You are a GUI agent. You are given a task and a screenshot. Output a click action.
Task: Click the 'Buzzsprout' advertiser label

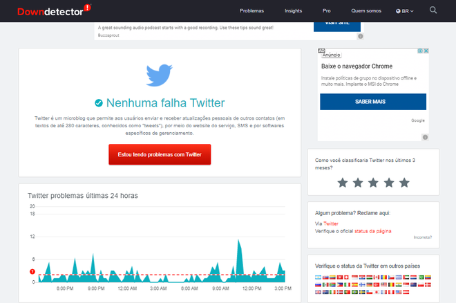tap(108, 35)
